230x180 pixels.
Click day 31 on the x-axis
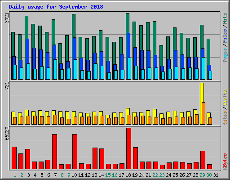point(216,175)
